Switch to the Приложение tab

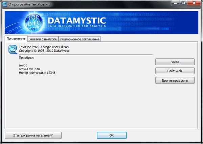pos(16,39)
